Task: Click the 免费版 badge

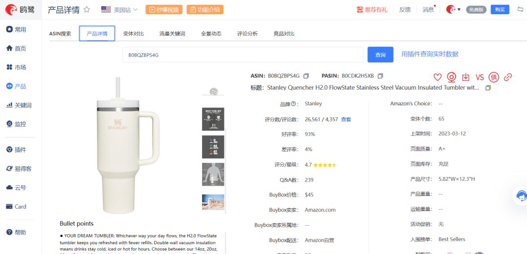Action: click(476, 10)
